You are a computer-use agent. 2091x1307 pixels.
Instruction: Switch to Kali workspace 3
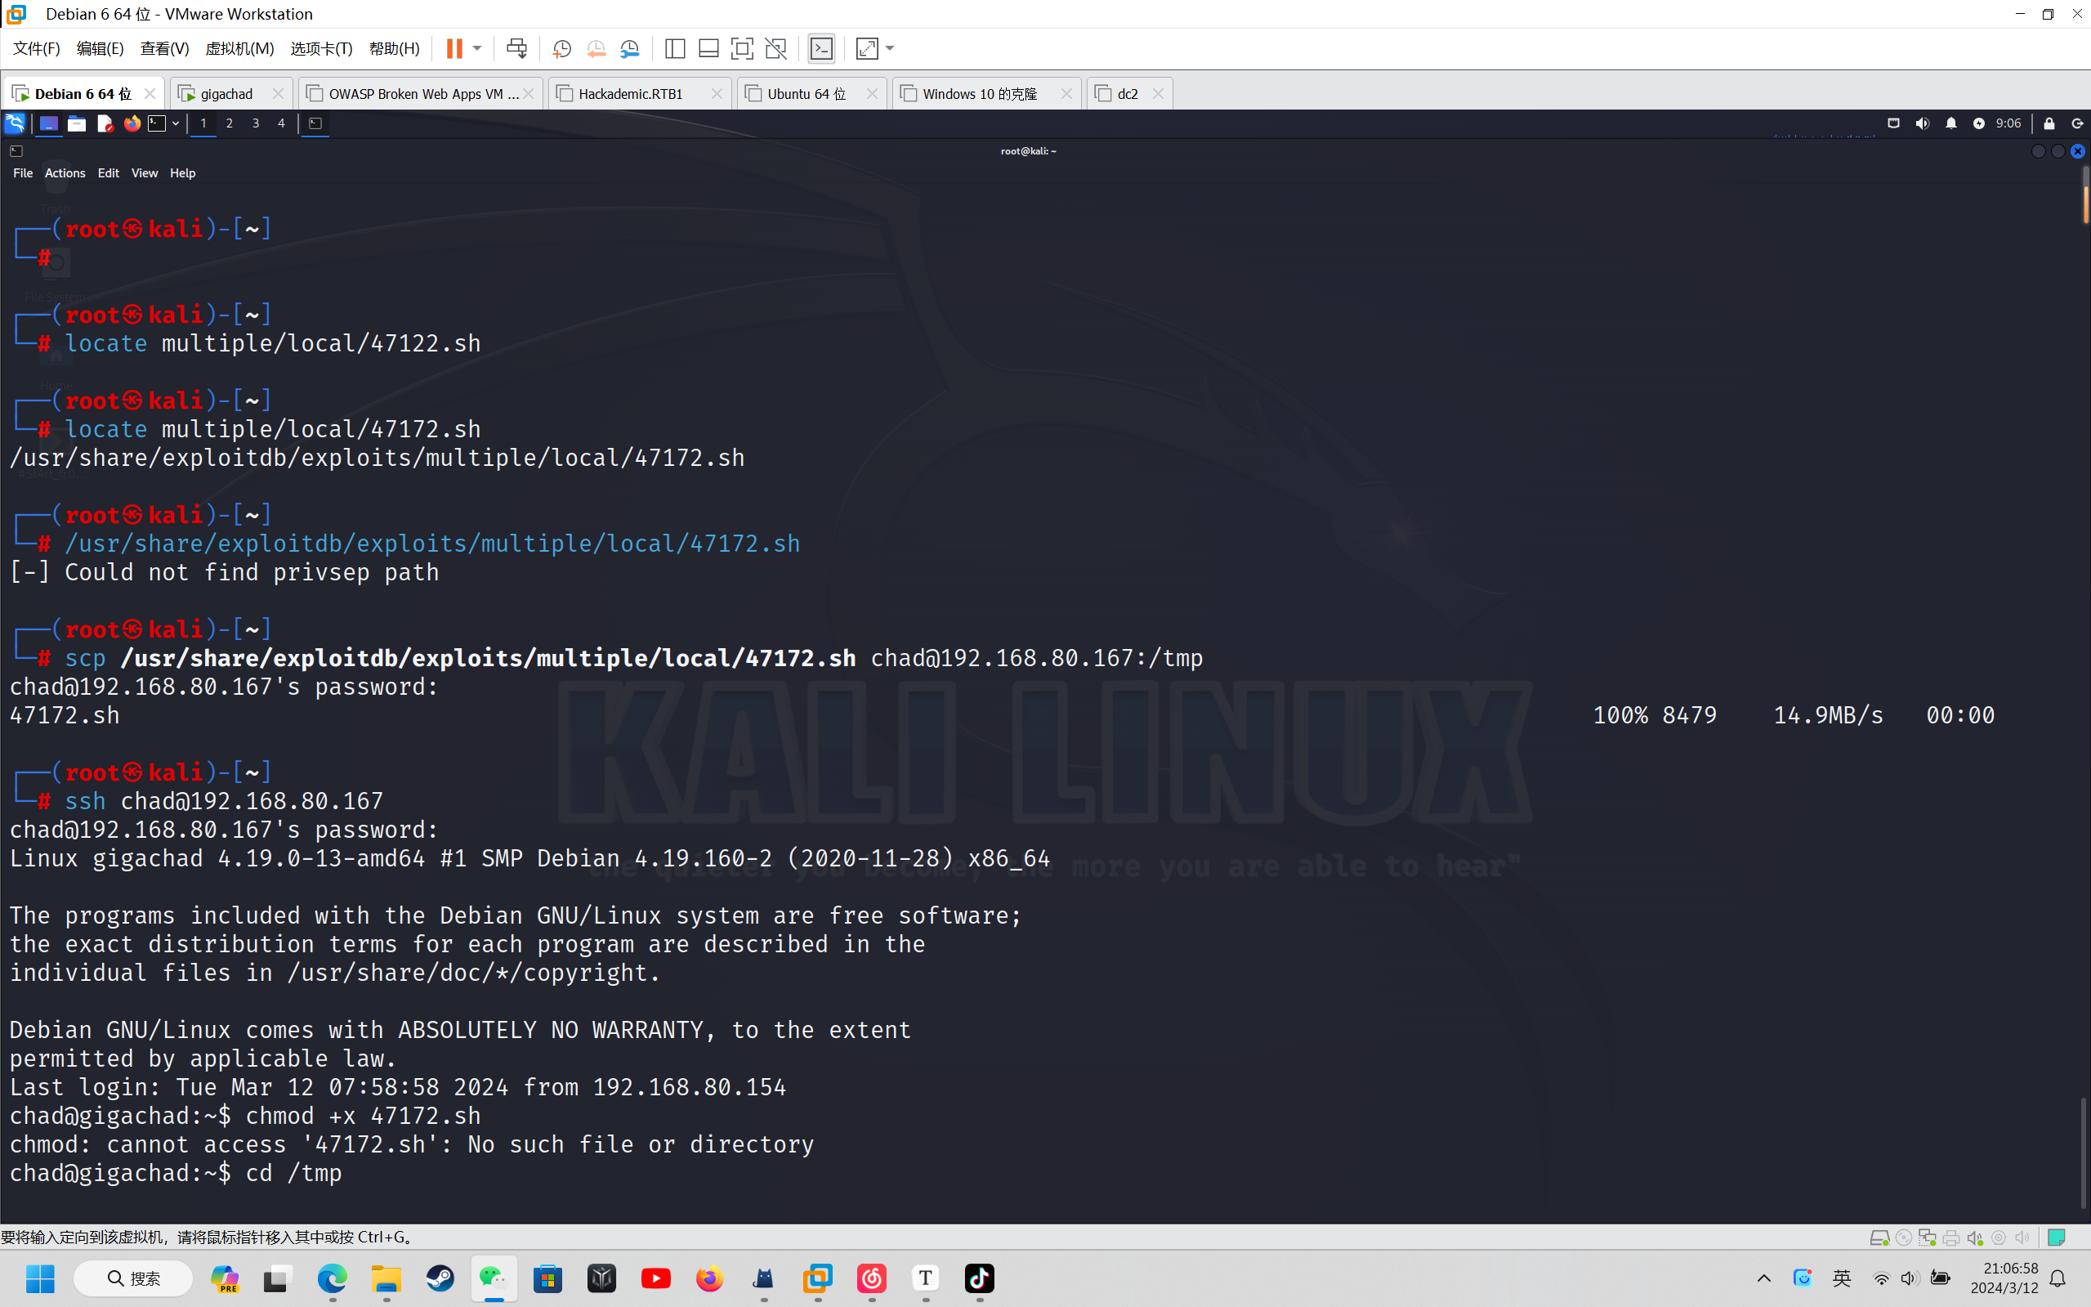(255, 123)
